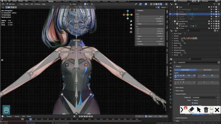Jump to the timeline end frame

(x=92, y=116)
